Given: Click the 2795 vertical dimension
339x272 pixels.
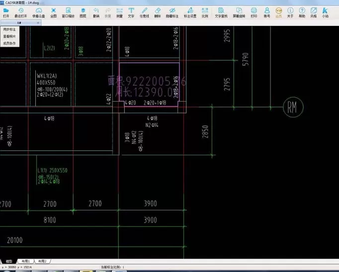Looking at the screenshot, I should coord(227,85).
